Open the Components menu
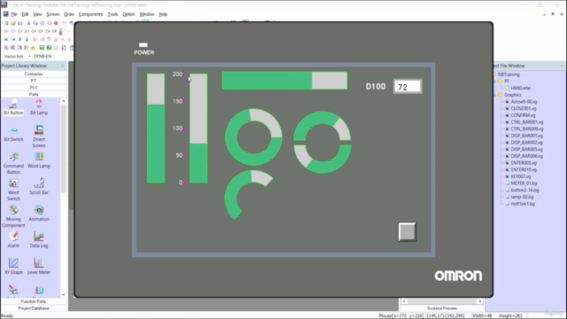567x319 pixels. [90, 14]
